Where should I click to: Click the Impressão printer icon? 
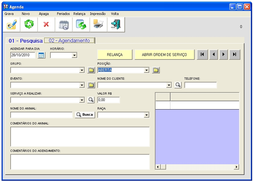(x=99, y=25)
